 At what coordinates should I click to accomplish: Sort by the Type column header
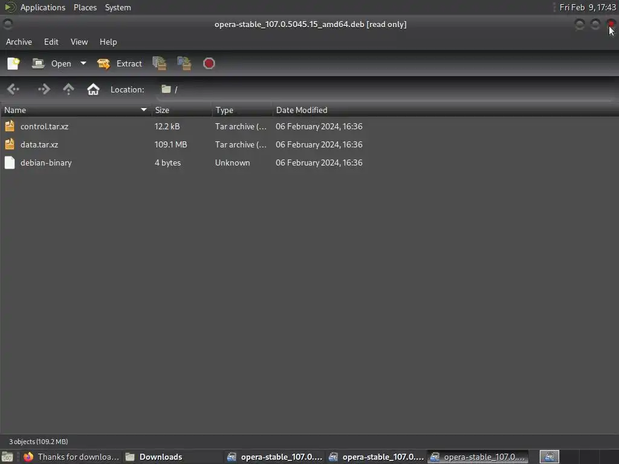(242, 110)
